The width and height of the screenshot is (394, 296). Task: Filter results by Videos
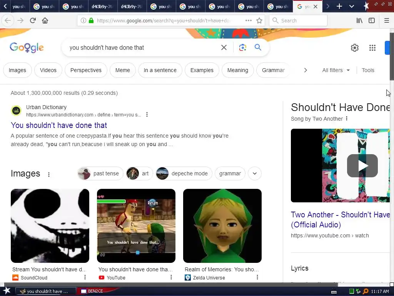[48, 70]
